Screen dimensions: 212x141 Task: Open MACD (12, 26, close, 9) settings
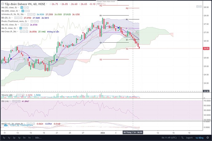(x=31, y=124)
